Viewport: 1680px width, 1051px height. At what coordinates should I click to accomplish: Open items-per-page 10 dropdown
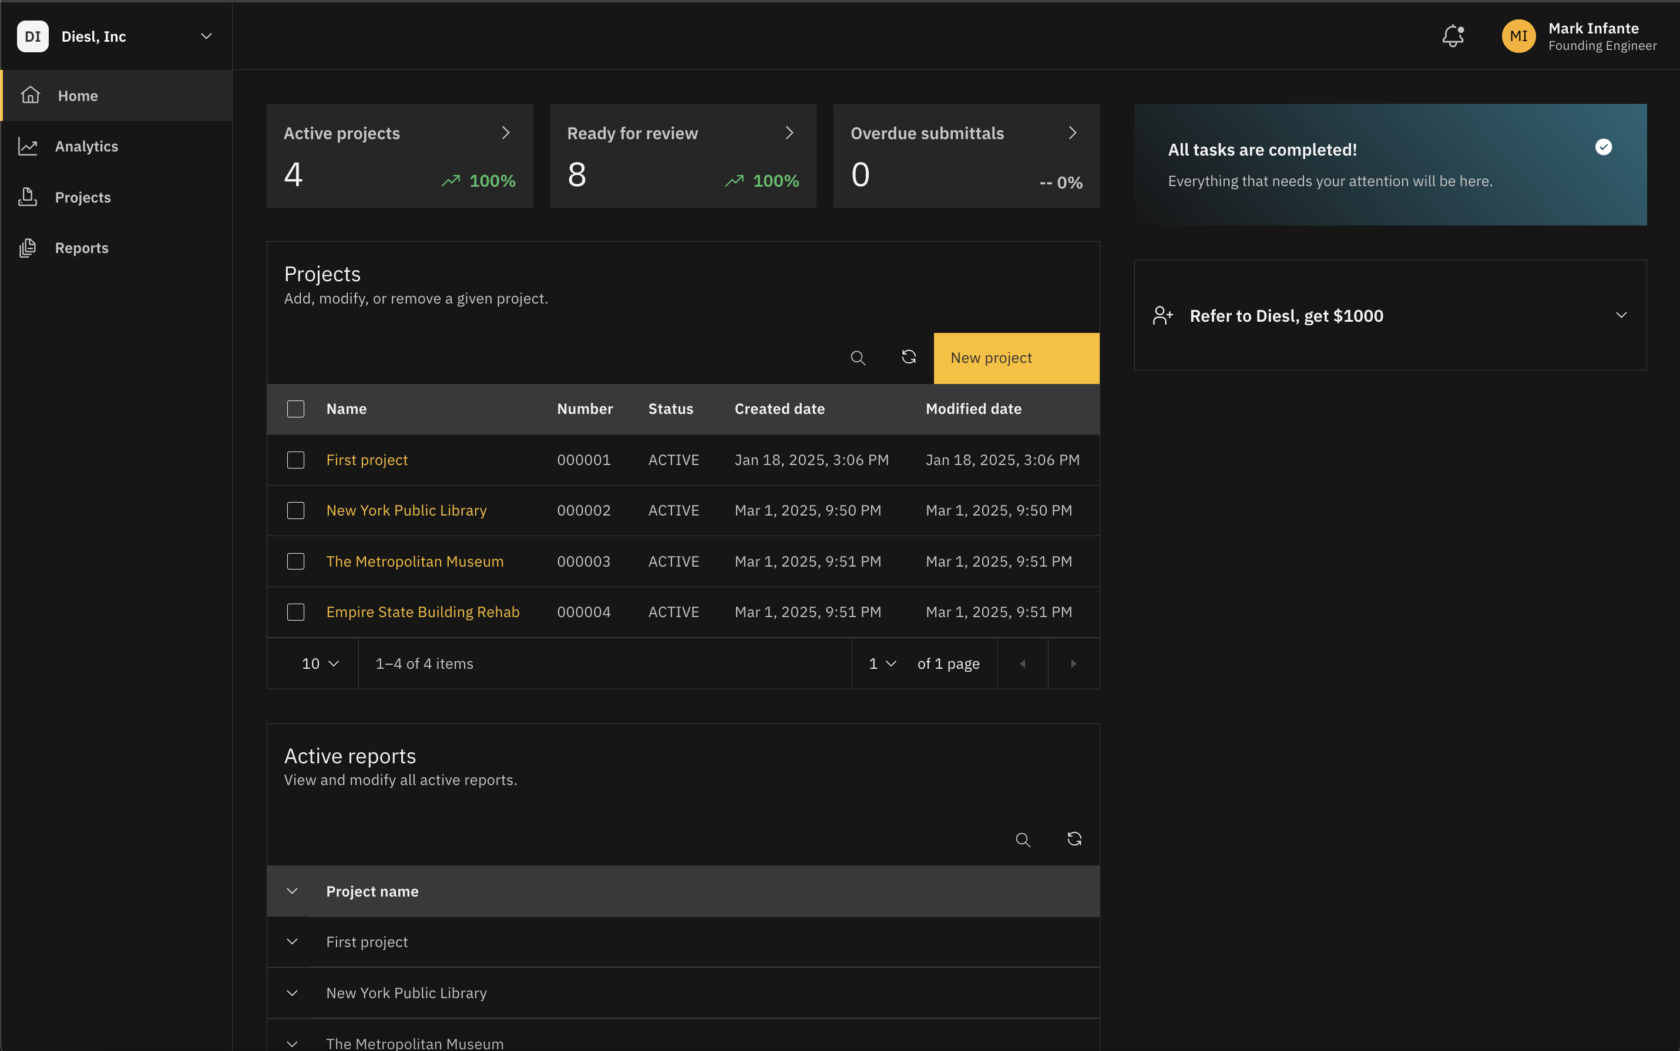320,664
